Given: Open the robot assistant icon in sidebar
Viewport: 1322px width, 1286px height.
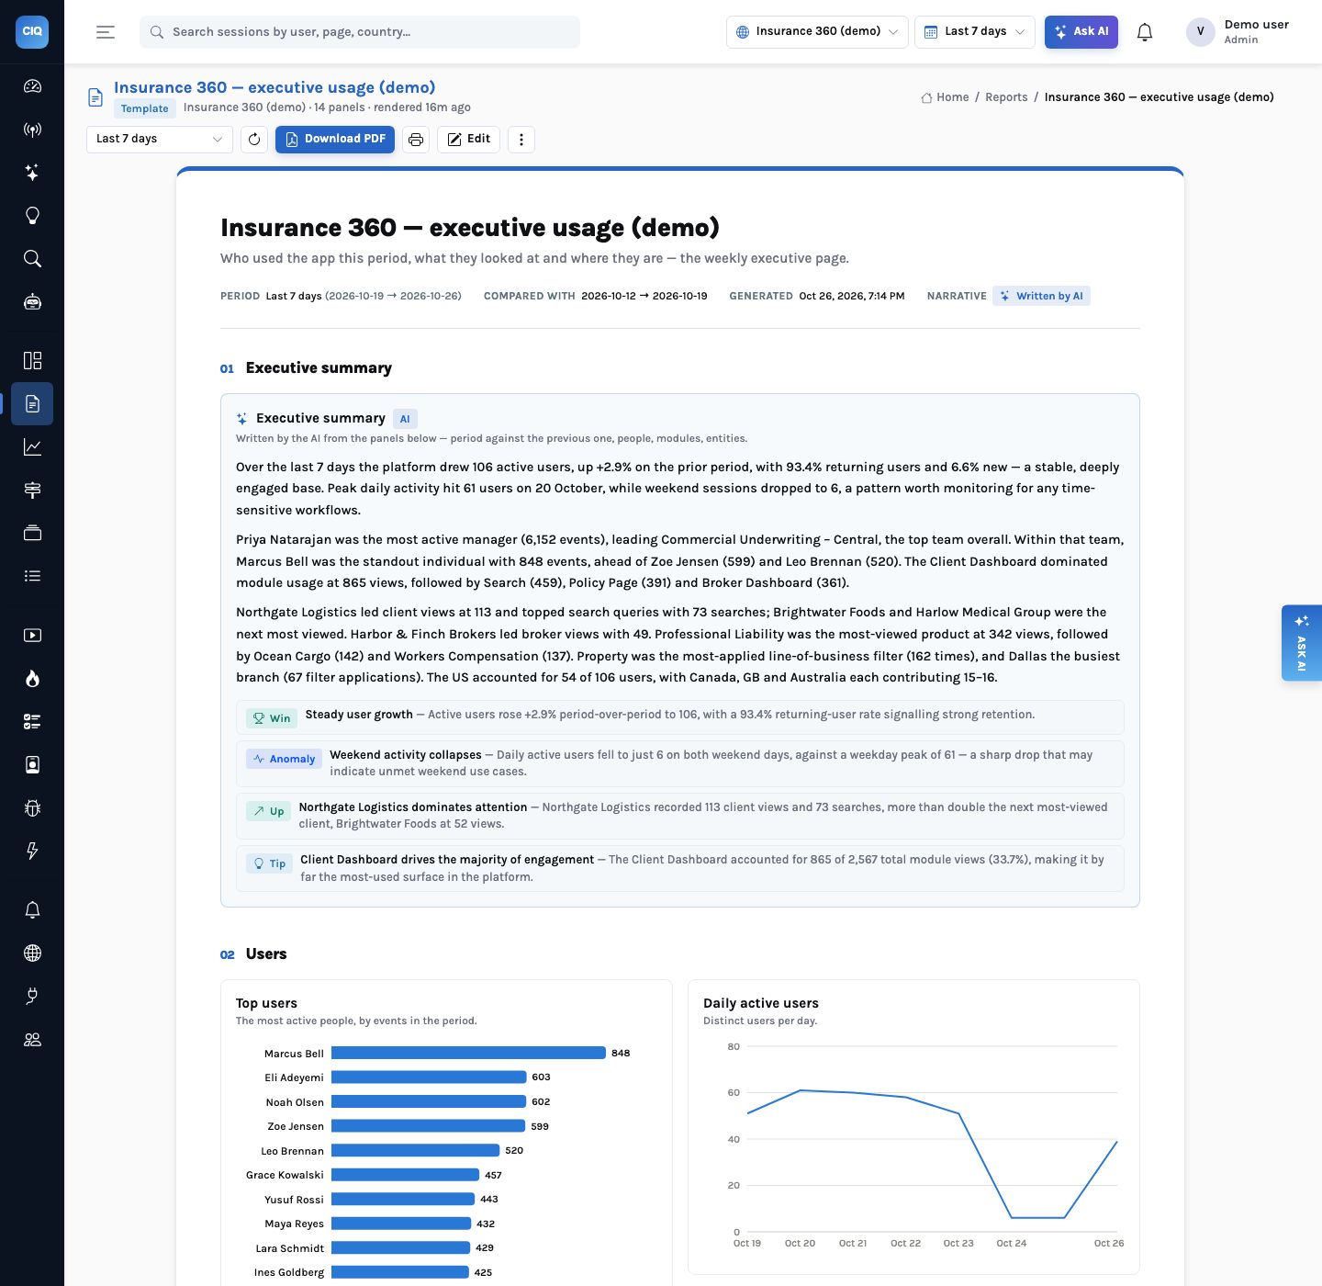Looking at the screenshot, I should (x=32, y=302).
